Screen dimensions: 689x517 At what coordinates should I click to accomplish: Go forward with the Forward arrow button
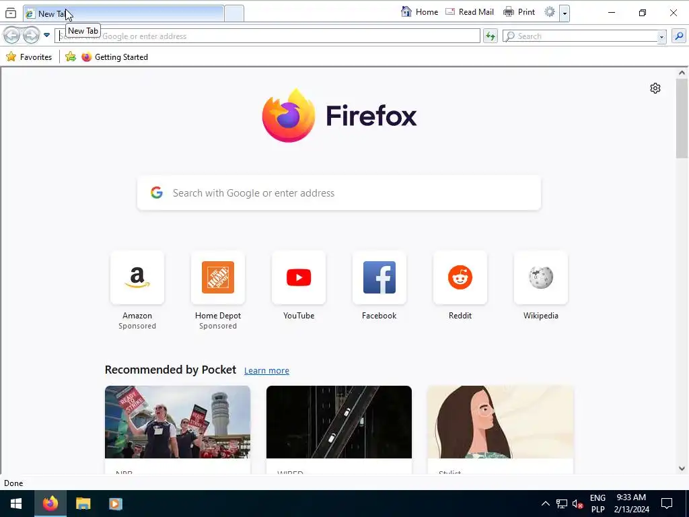31,36
